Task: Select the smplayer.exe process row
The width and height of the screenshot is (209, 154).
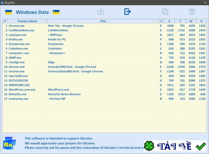Action: click(105, 35)
